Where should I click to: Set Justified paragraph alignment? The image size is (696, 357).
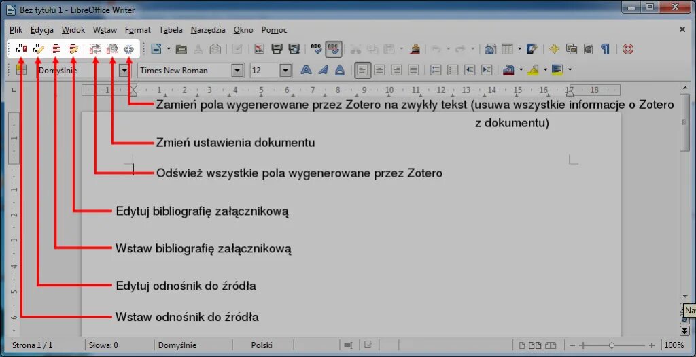[x=413, y=70]
